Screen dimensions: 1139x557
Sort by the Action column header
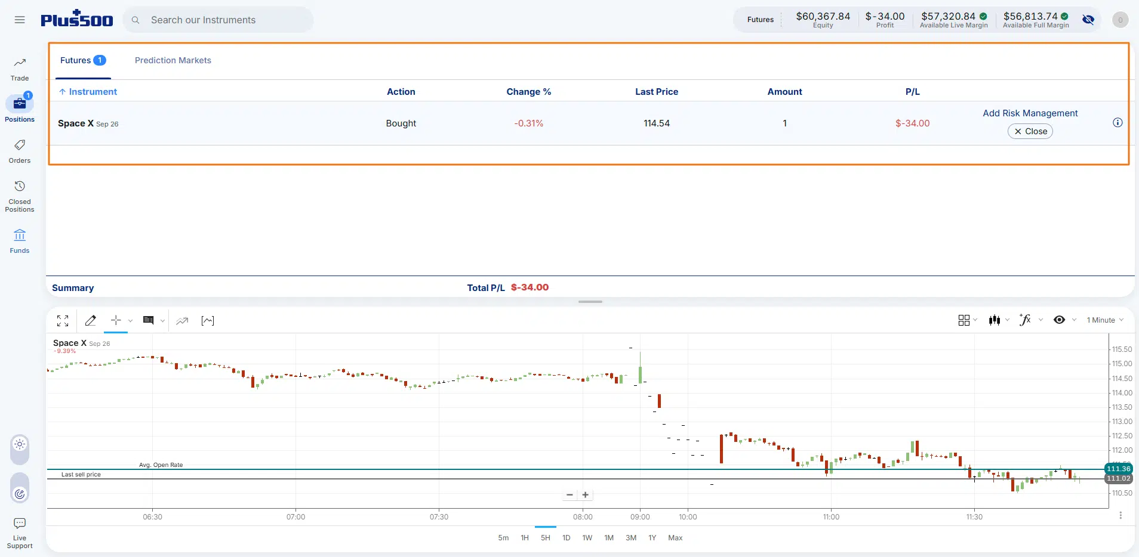(401, 92)
